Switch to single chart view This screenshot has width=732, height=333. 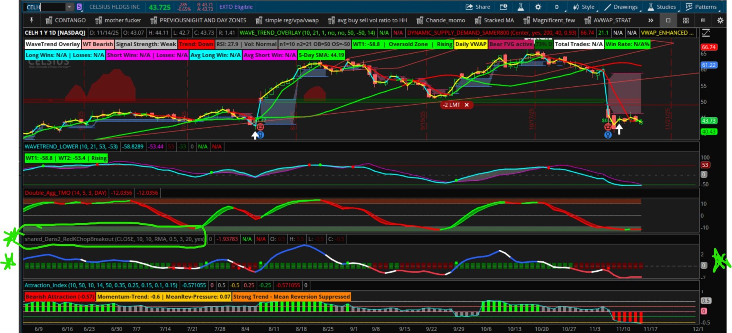pos(668,20)
